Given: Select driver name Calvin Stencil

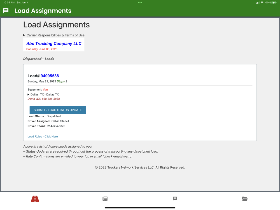Looking at the screenshot, I should click(60, 121).
